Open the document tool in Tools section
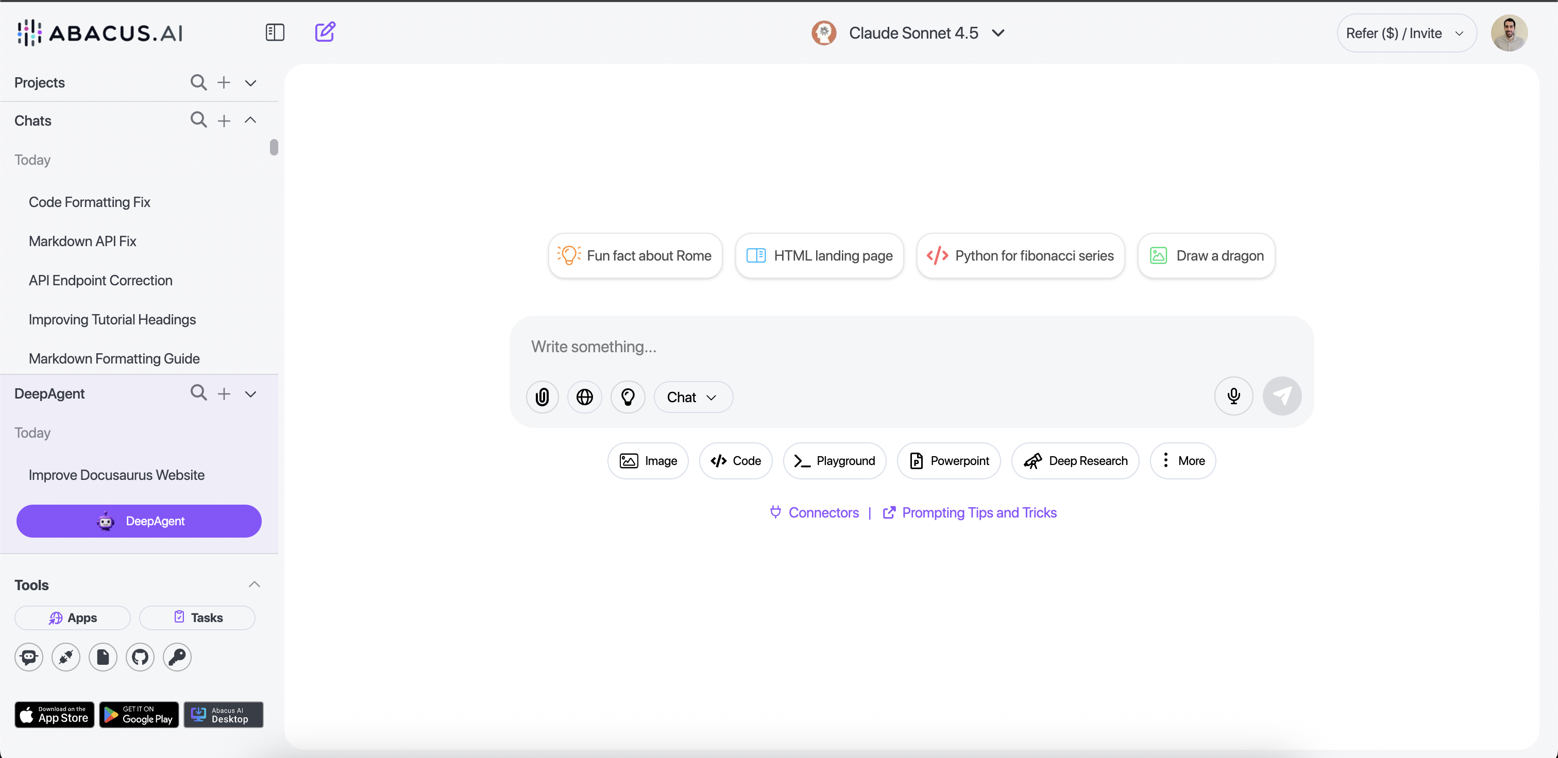The image size is (1558, 758). click(x=103, y=657)
